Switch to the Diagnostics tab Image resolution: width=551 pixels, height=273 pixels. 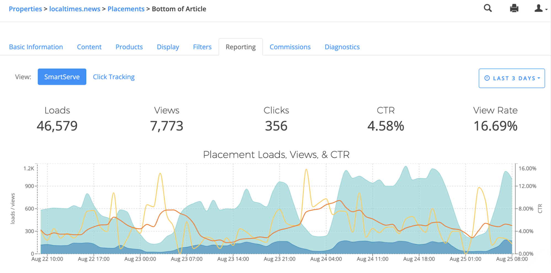click(342, 47)
